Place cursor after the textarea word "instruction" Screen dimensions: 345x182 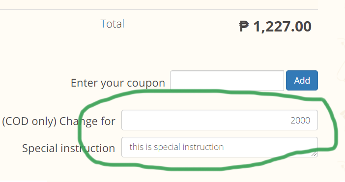[224, 147]
